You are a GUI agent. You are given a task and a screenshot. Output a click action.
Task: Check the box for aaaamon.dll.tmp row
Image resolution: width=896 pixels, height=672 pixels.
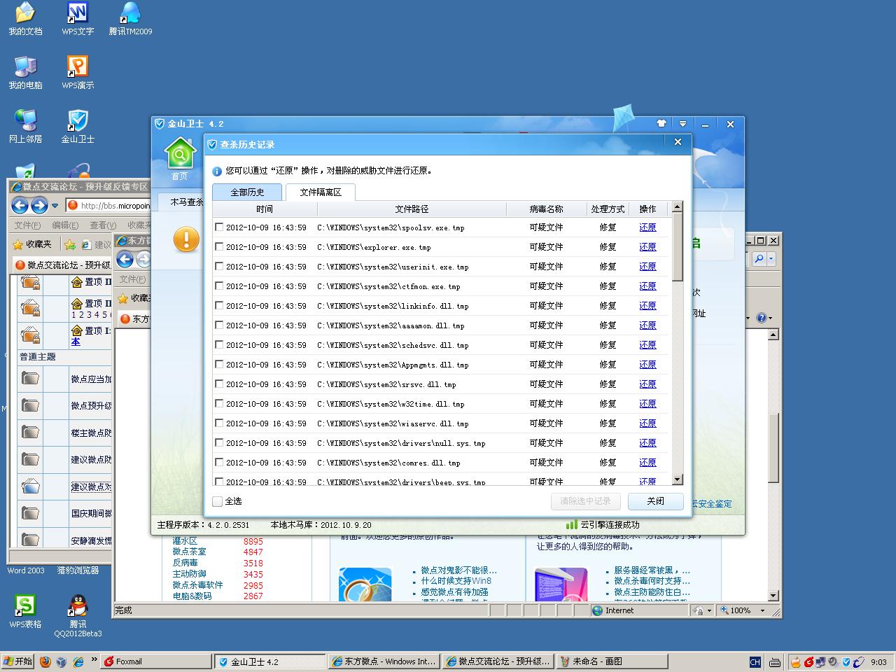219,325
